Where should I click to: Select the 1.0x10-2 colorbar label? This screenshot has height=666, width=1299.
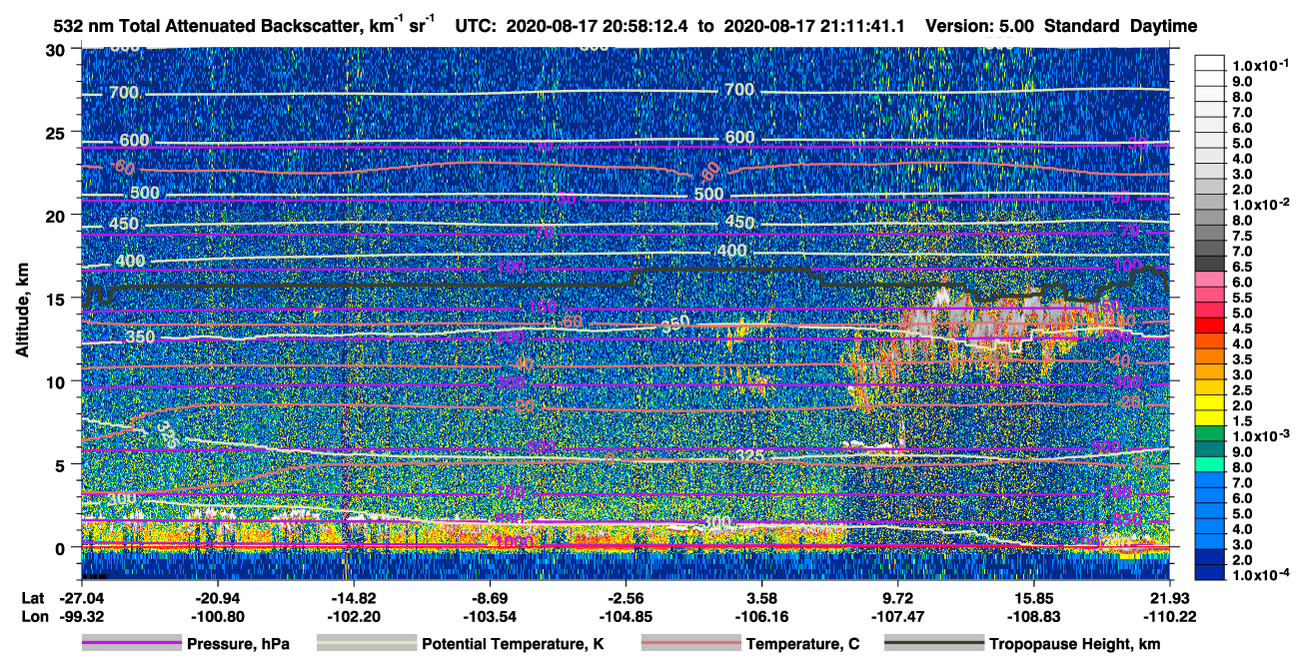1259,204
